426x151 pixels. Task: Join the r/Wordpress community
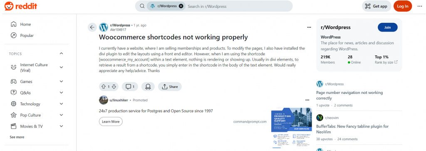(387, 27)
